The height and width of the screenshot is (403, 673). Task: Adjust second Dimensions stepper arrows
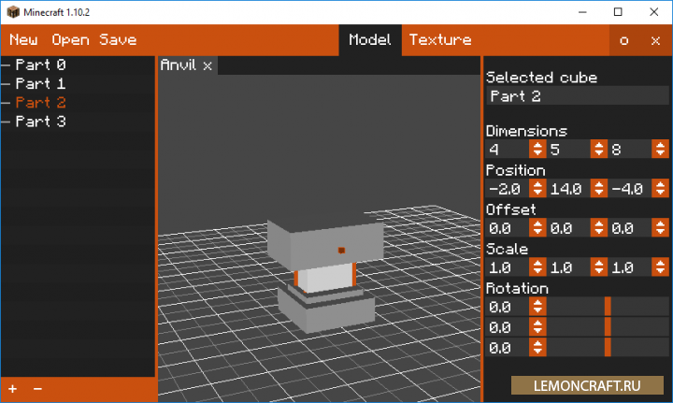tap(599, 150)
